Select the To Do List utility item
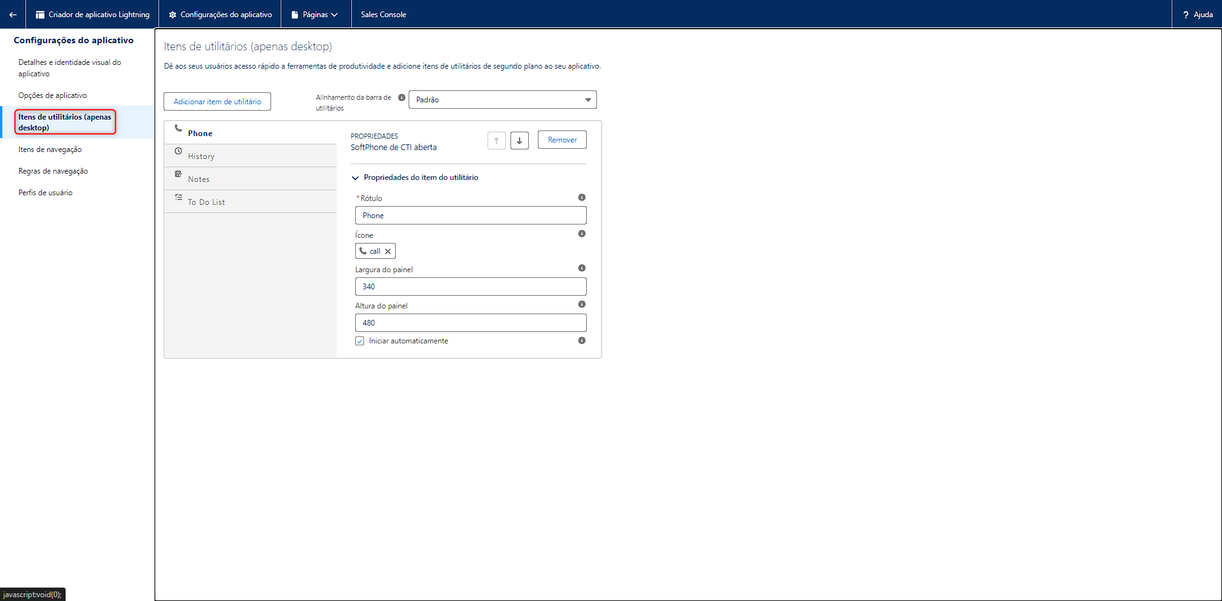 [250, 202]
